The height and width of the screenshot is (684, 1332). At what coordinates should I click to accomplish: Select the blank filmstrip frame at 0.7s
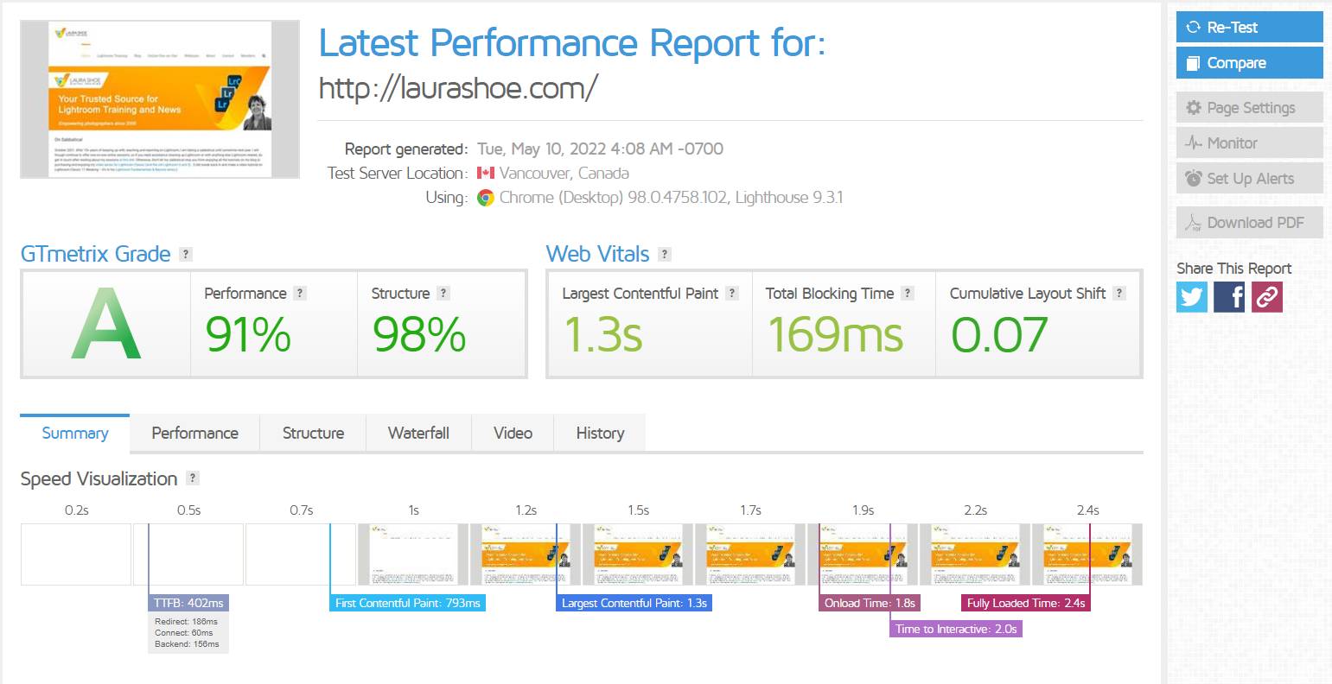tap(301, 554)
